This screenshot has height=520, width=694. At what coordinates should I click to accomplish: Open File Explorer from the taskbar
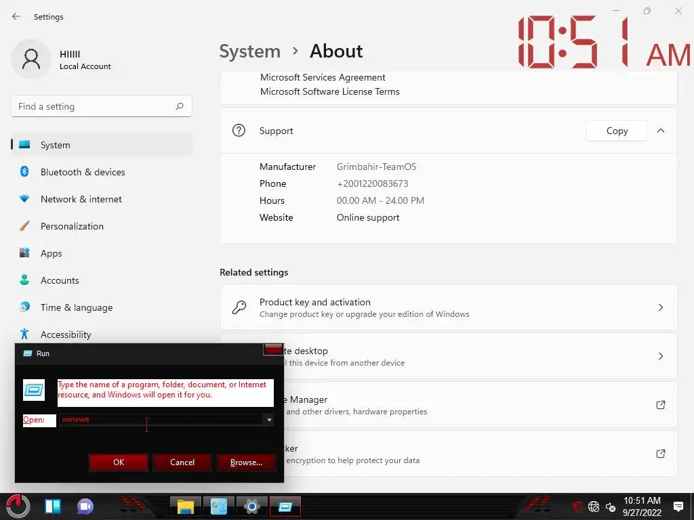pos(186,506)
